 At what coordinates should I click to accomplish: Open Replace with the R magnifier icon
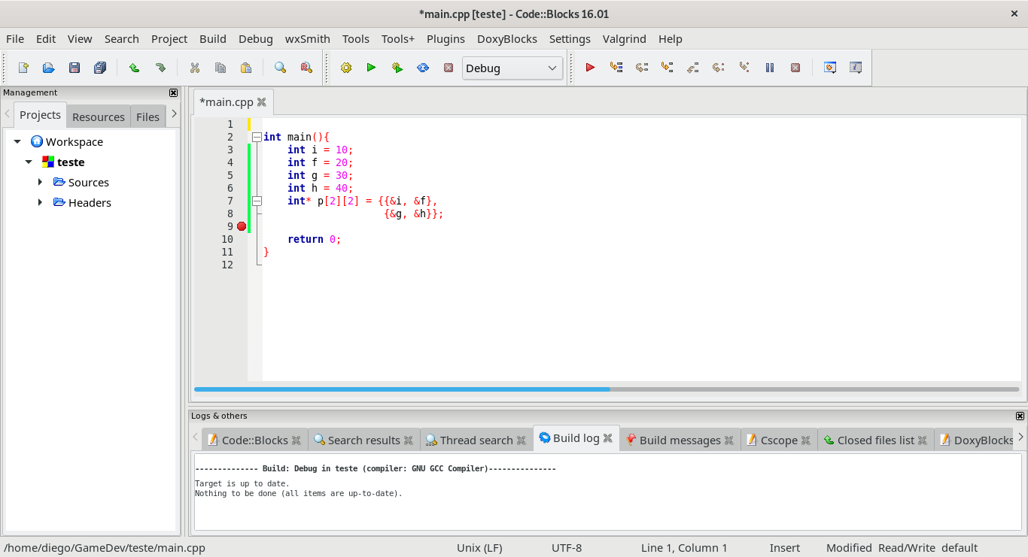[306, 68]
